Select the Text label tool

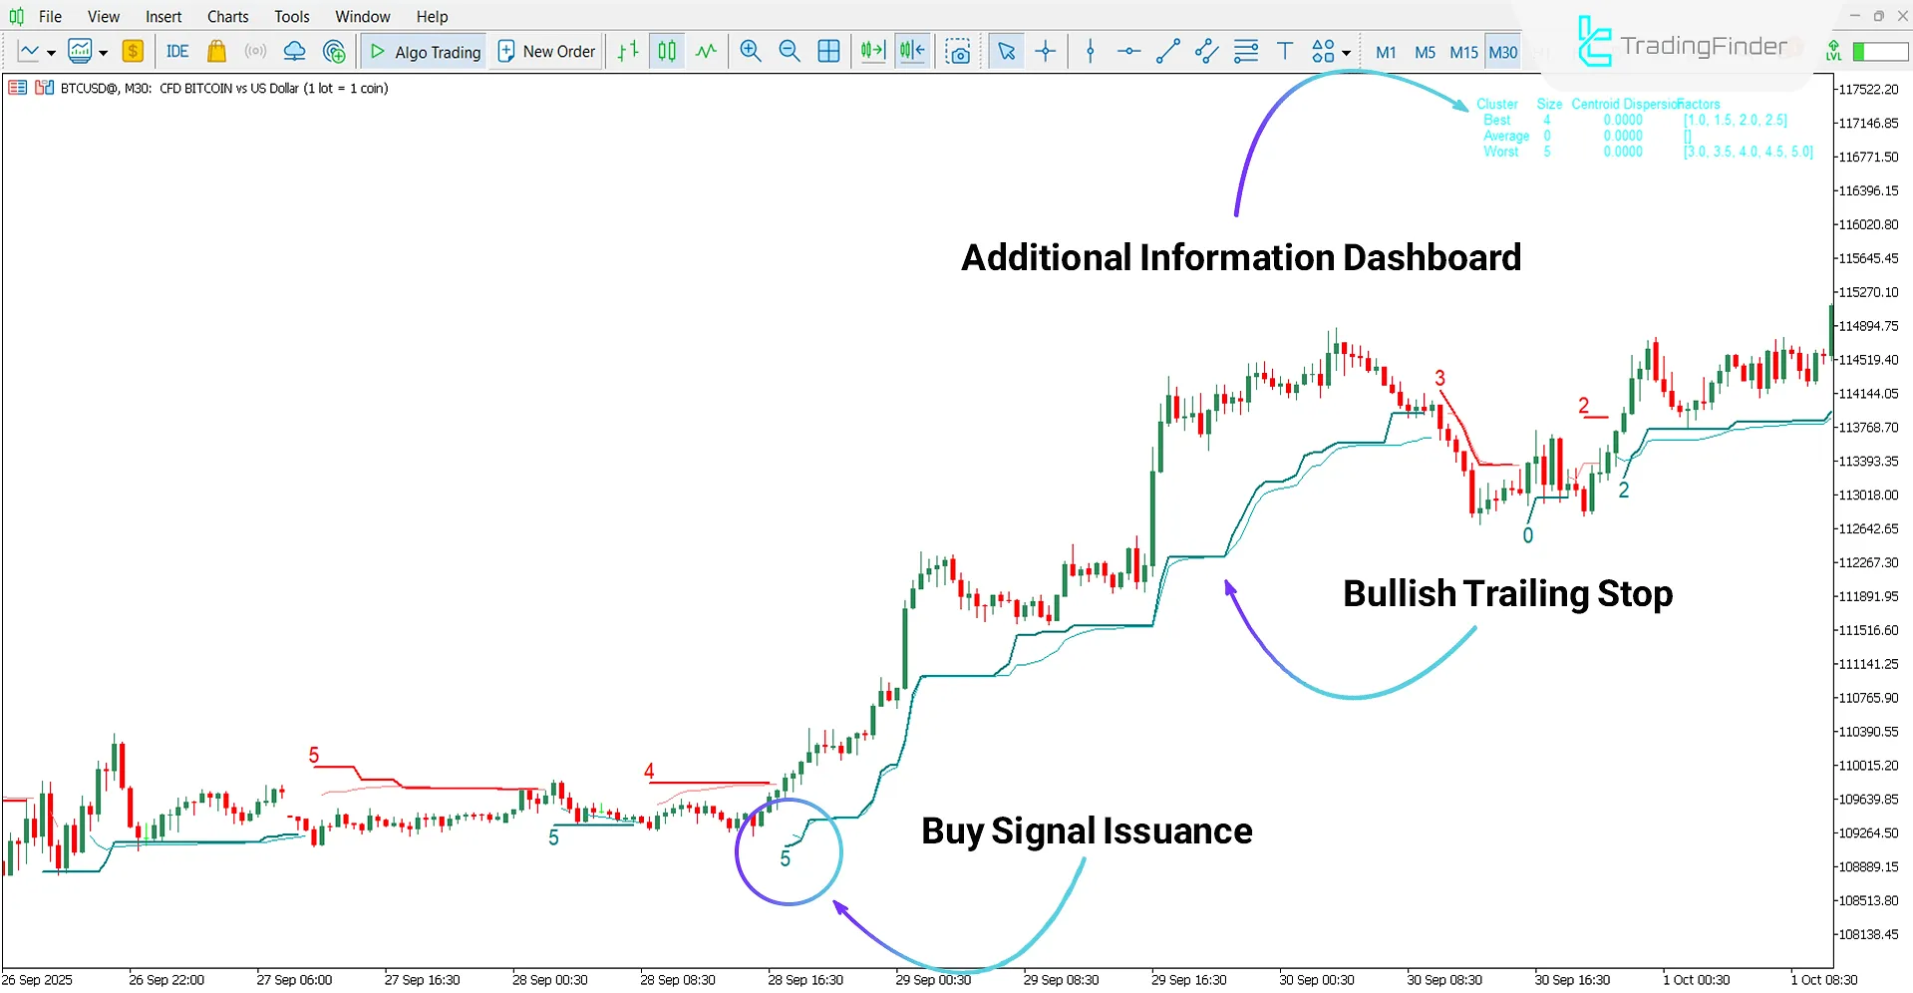pos(1285,51)
